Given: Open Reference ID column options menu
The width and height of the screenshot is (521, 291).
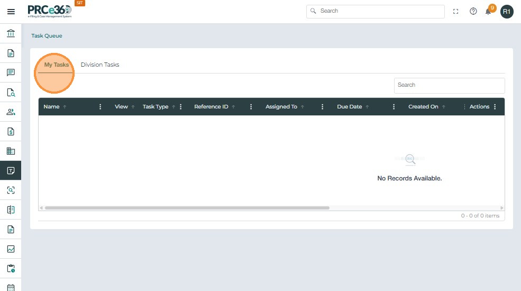Looking at the screenshot, I should pos(251,107).
